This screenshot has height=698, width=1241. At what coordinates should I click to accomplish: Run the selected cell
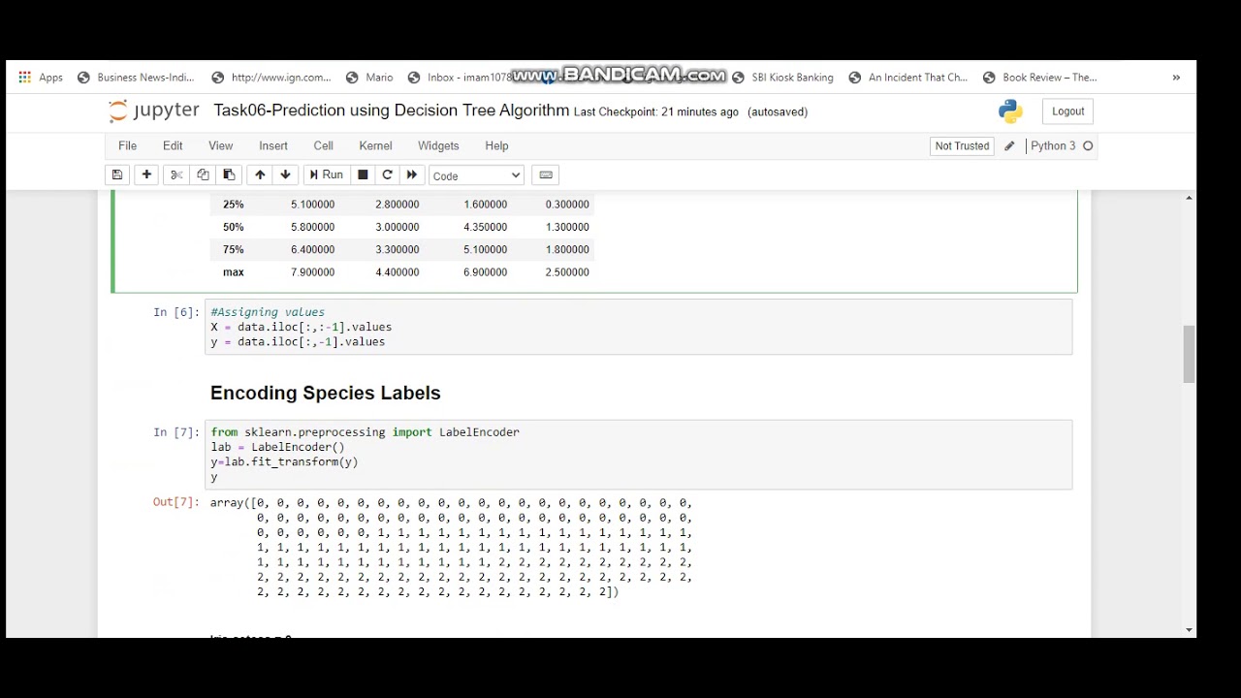326,175
